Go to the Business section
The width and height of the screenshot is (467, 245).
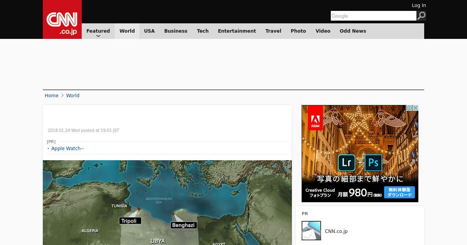(x=176, y=31)
